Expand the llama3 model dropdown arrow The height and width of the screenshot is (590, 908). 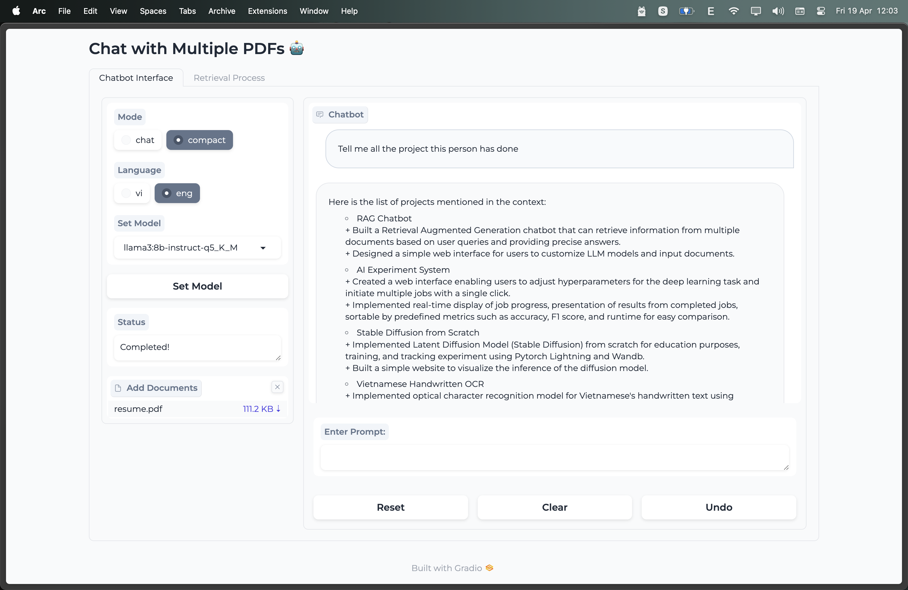click(x=263, y=248)
